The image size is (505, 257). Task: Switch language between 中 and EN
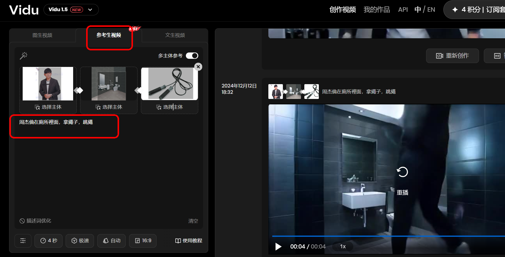click(425, 10)
